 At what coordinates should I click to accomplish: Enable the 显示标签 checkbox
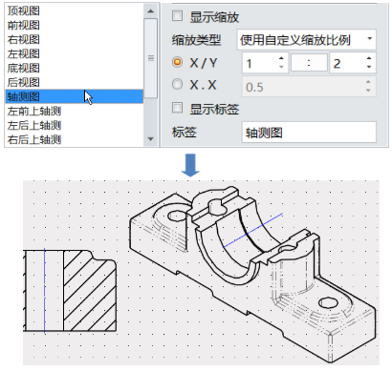pyautogui.click(x=177, y=108)
